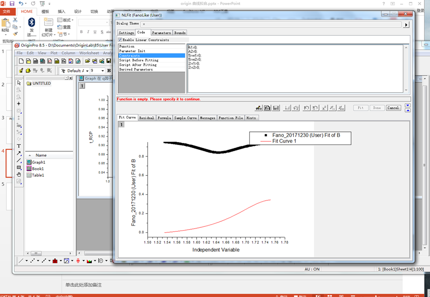Select Script Before Fitting entry
The height and width of the screenshot is (297, 430).
tap(152, 60)
